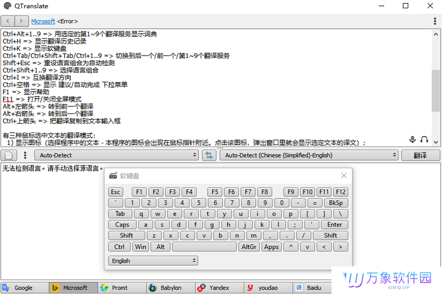Toggle the Win key on soft keyboard
Image resolution: width=442 pixels, height=294 pixels.
click(x=140, y=247)
